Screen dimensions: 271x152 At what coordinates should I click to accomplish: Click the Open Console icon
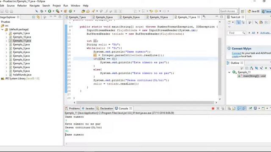tap(263, 109)
